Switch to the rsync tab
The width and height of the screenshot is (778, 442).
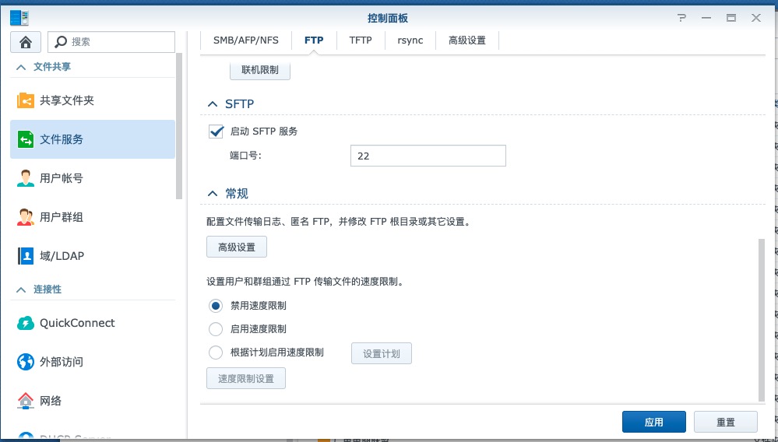(410, 40)
